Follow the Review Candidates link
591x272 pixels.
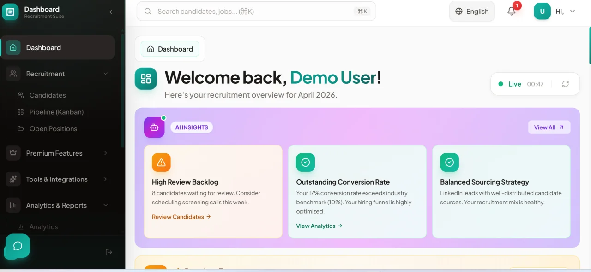coord(181,217)
